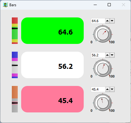131x123 pixels.
Task: Decrease the 64.6 value with down arrow
Action: pyautogui.click(x=112, y=21)
